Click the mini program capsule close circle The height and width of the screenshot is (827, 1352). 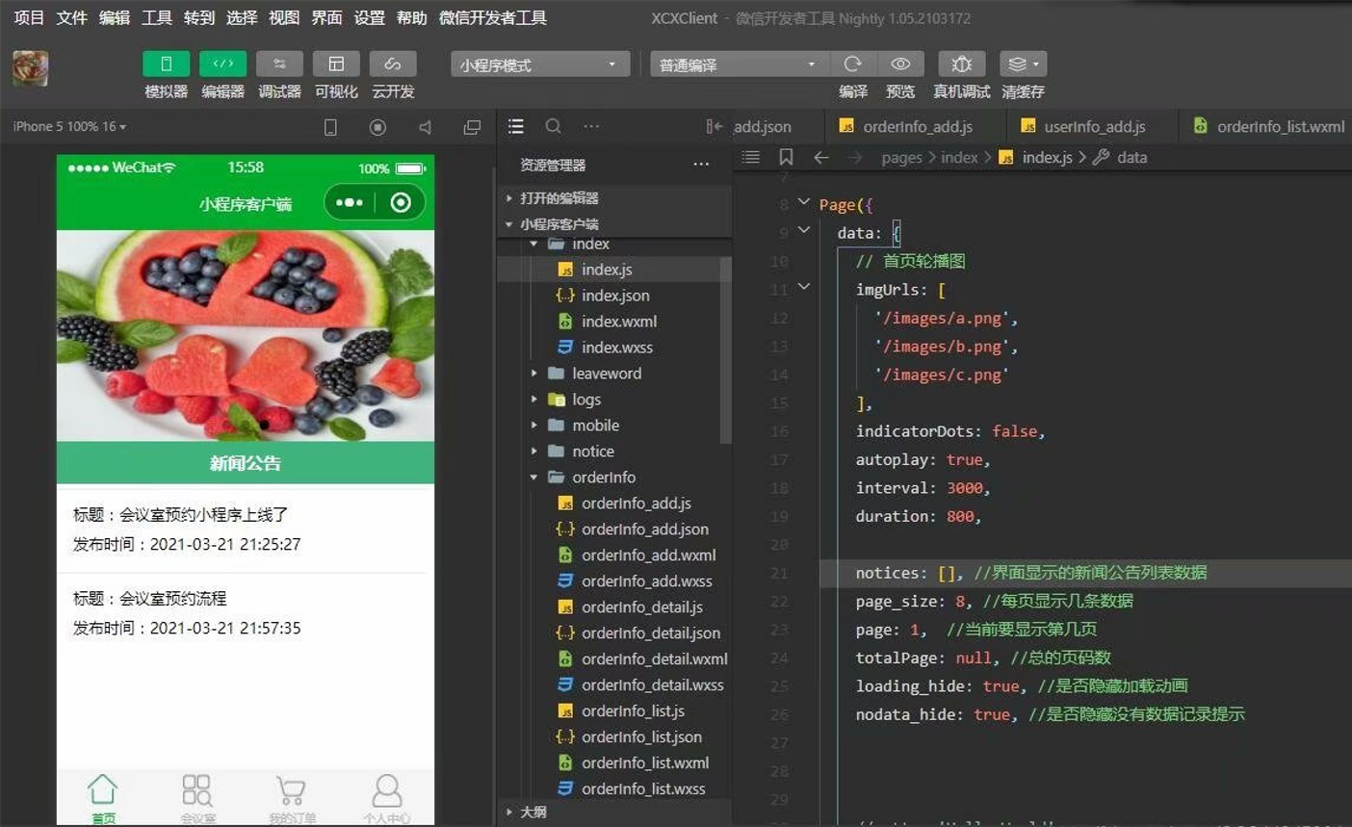pyautogui.click(x=401, y=202)
